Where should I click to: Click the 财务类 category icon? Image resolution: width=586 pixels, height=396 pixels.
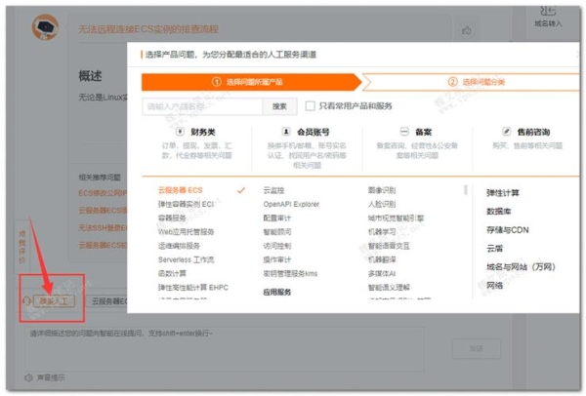pyautogui.click(x=180, y=132)
